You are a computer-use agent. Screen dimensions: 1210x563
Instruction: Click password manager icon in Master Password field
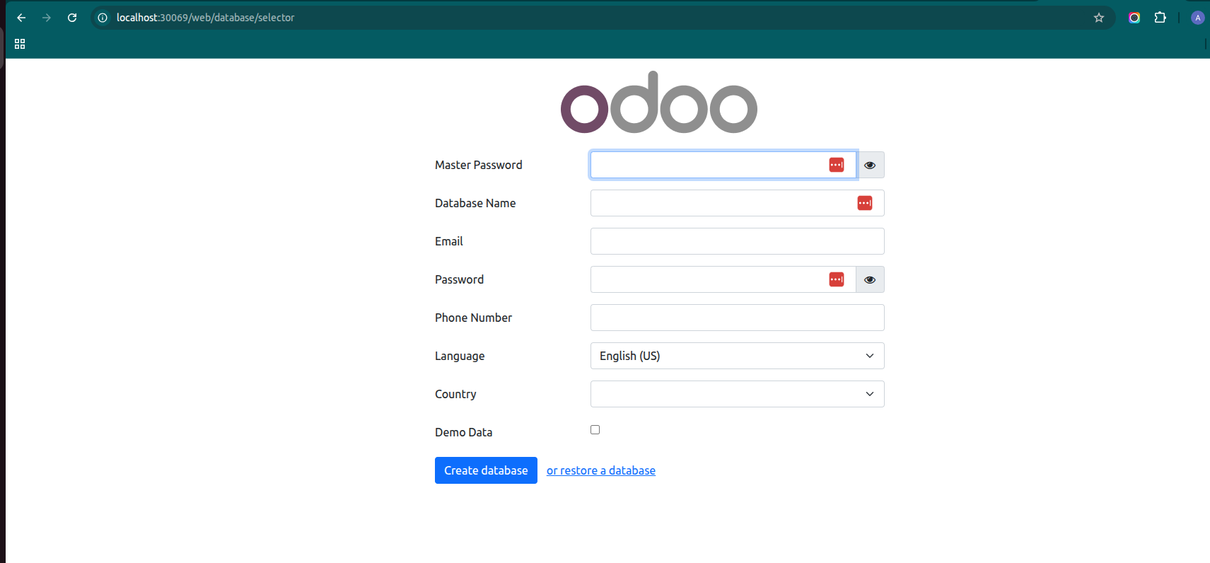837,165
